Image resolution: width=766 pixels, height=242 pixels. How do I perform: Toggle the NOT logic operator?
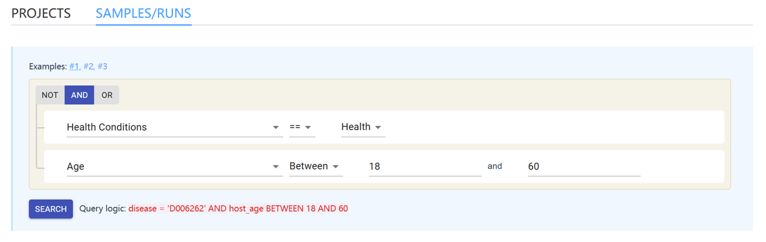pyautogui.click(x=50, y=95)
